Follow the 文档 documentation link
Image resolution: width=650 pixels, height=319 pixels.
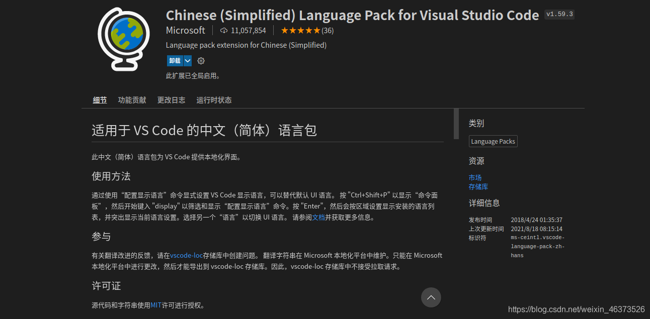click(318, 218)
